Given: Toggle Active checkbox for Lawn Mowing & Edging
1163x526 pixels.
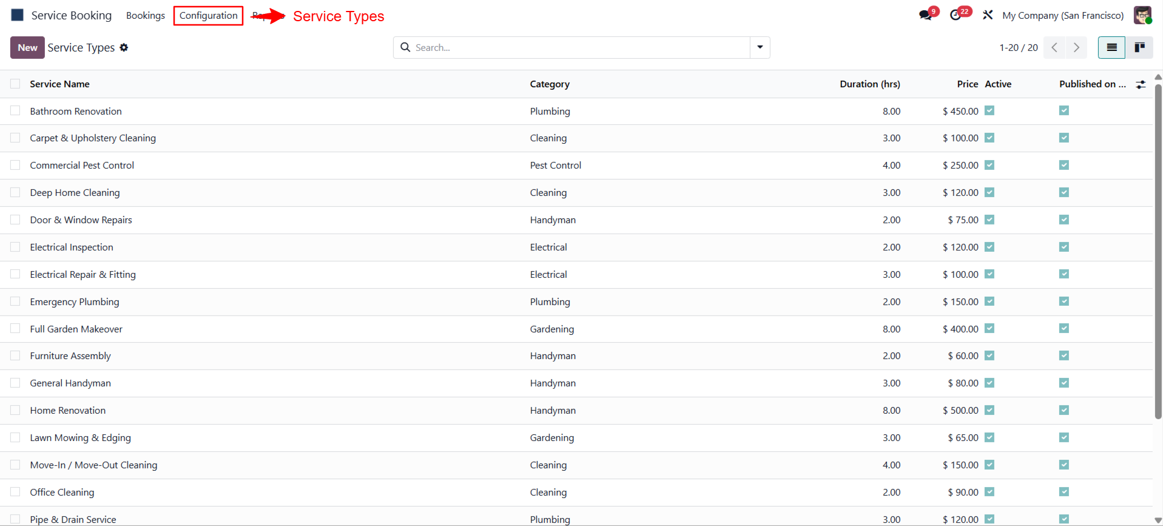Looking at the screenshot, I should (989, 437).
